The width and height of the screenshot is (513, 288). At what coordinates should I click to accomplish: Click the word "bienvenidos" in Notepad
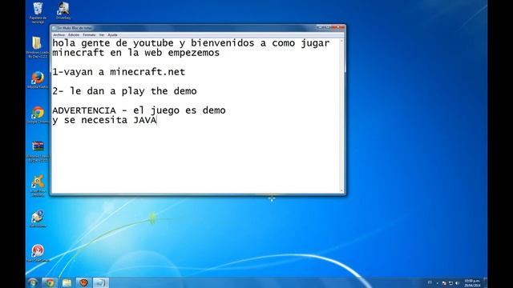(223, 43)
